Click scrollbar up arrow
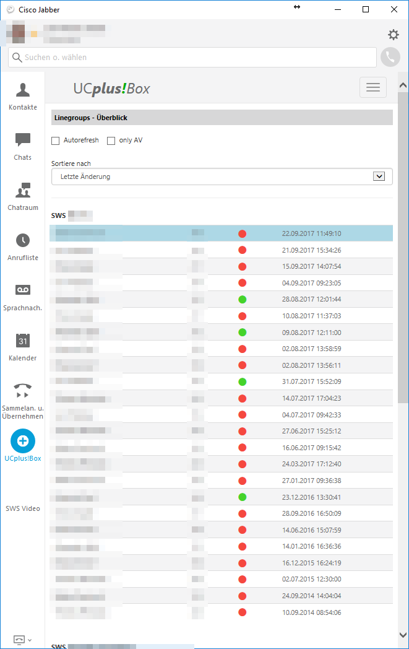Screen dimensions: 409x649 [403, 85]
